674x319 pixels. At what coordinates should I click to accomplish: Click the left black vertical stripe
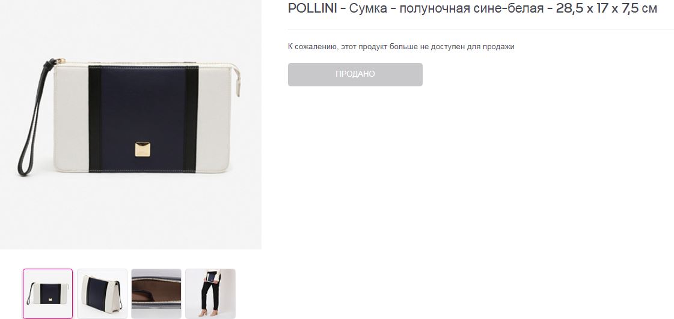click(x=95, y=119)
